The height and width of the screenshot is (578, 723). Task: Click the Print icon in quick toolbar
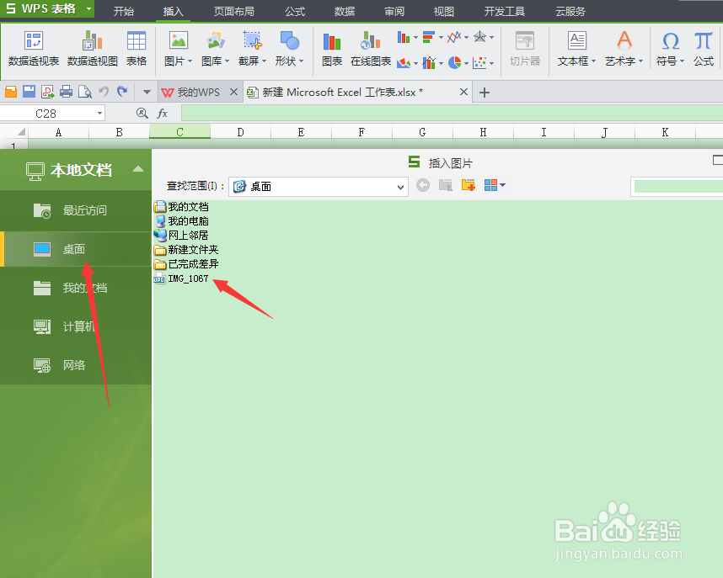point(67,92)
